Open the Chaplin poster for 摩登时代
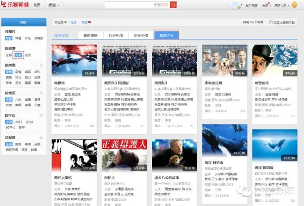This screenshot has height=206, width=304. click(x=275, y=60)
